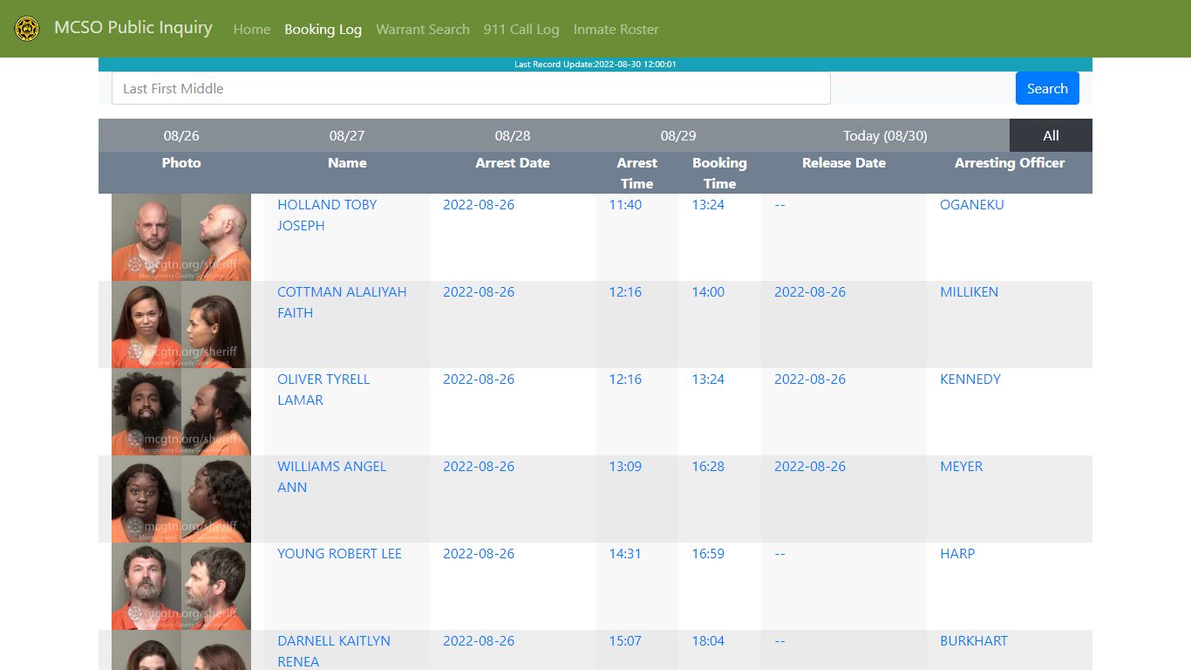The width and height of the screenshot is (1191, 670).
Task: Click the mugshot thumbnail for Williams Angel Ann
Action: (181, 499)
